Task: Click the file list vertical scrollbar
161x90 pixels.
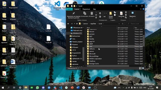Action: (x=144, y=41)
